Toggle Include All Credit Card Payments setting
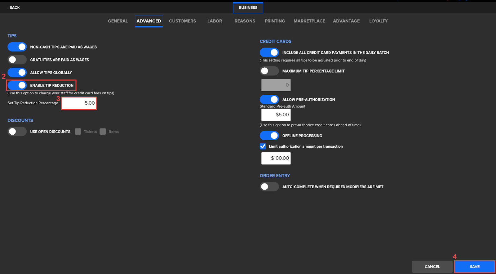This screenshot has height=274, width=496. pos(269,52)
